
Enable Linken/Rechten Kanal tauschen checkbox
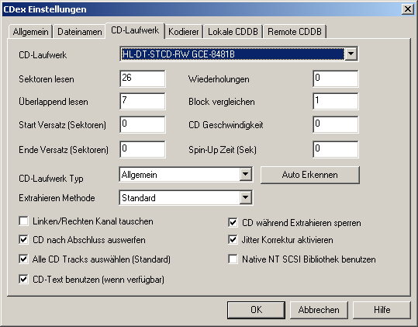click(x=23, y=221)
